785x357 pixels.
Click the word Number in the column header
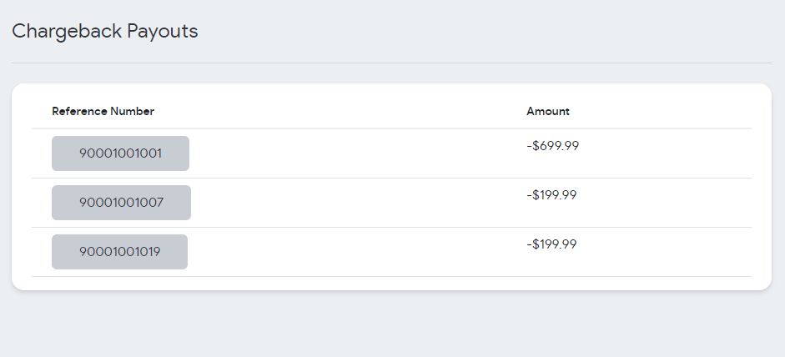tap(133, 112)
